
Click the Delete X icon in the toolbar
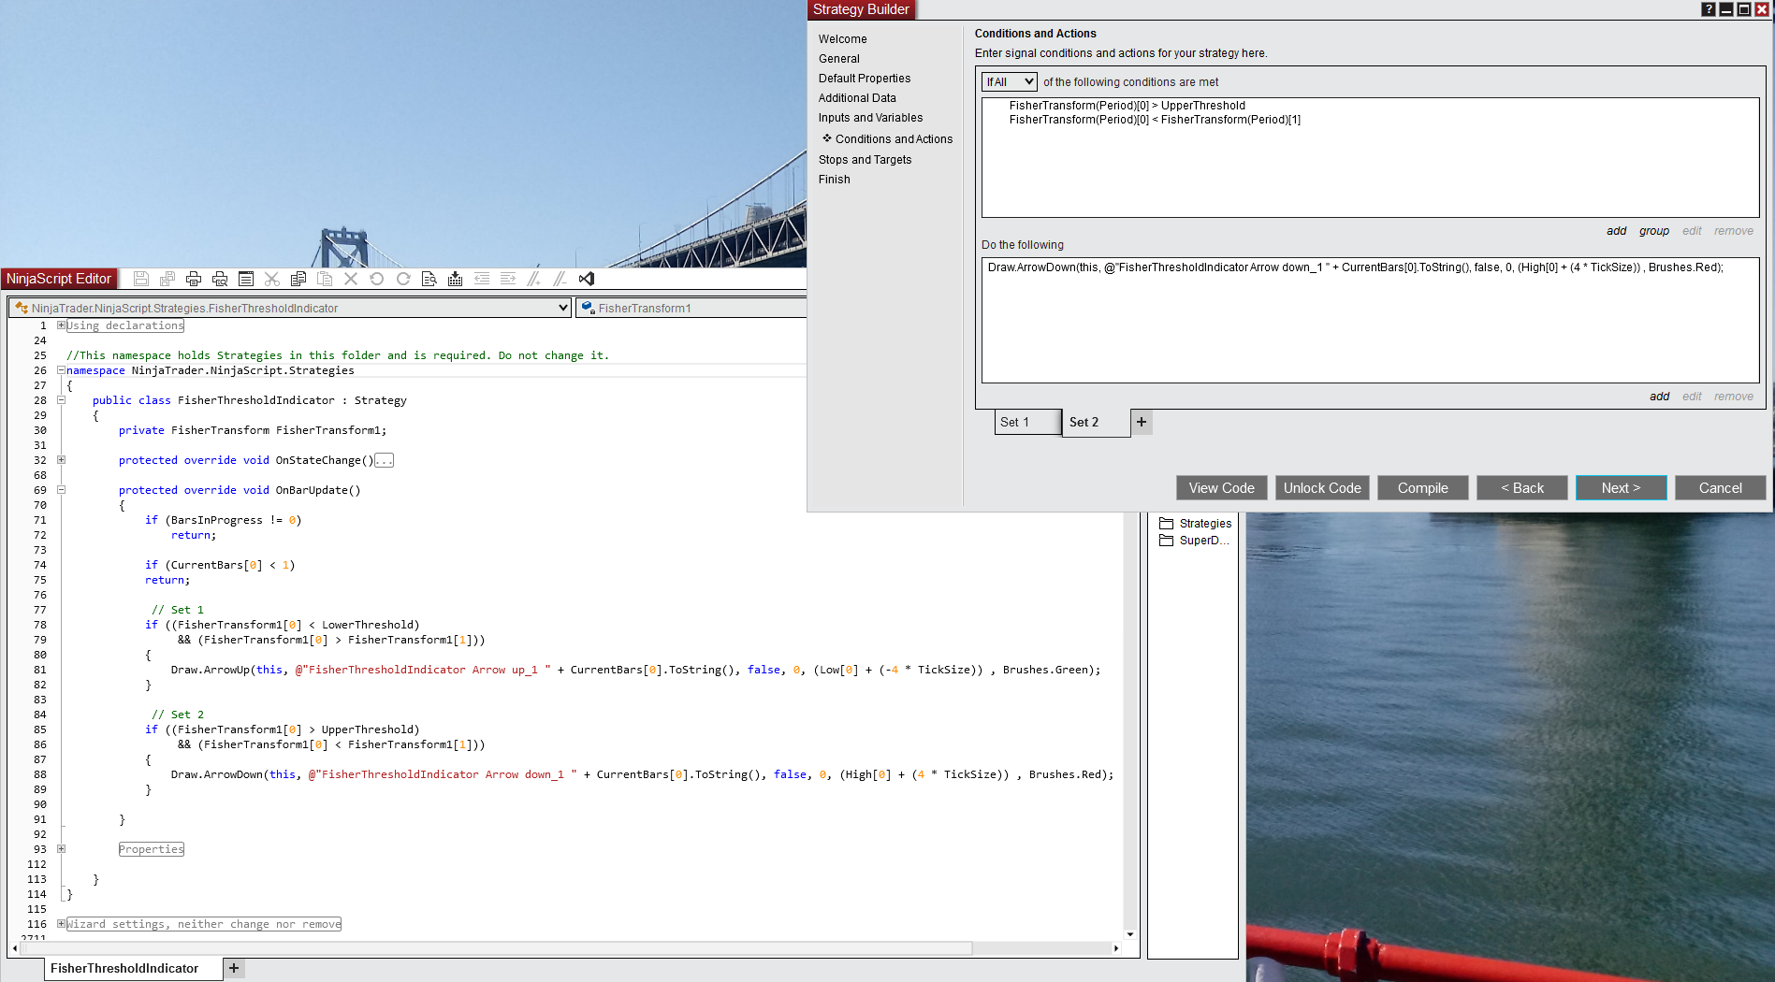pyautogui.click(x=351, y=279)
